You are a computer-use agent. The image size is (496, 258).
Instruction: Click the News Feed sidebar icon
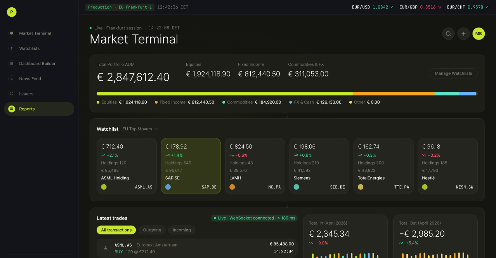click(x=12, y=79)
